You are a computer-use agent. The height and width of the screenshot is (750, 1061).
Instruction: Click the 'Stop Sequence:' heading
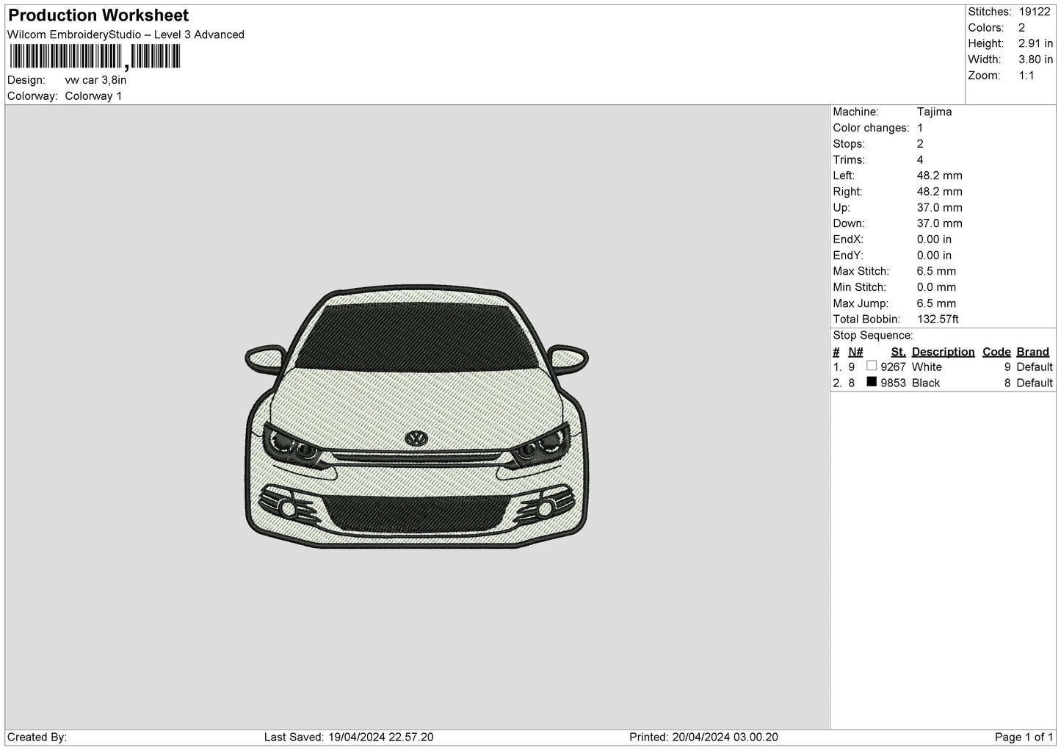point(872,336)
